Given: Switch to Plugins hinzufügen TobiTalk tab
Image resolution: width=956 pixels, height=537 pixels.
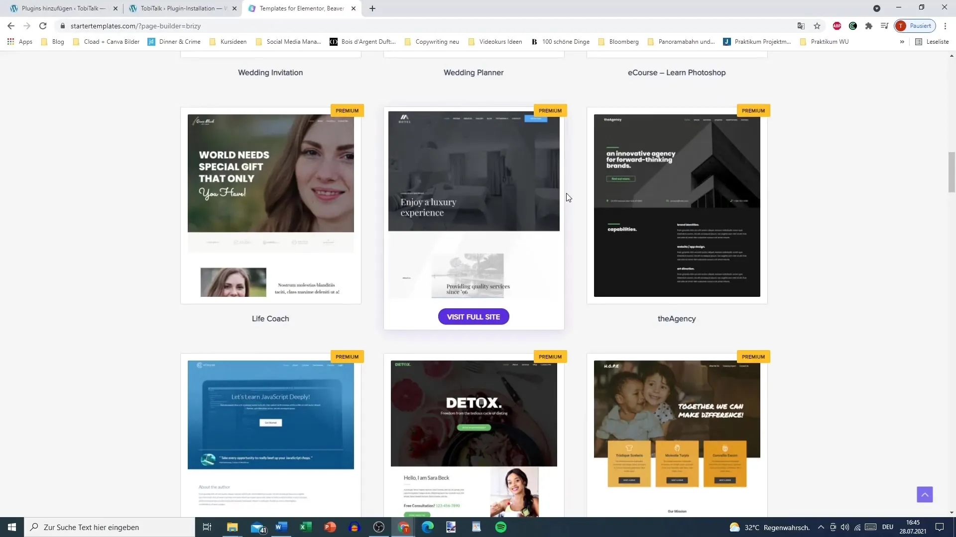Looking at the screenshot, I should tap(62, 8).
